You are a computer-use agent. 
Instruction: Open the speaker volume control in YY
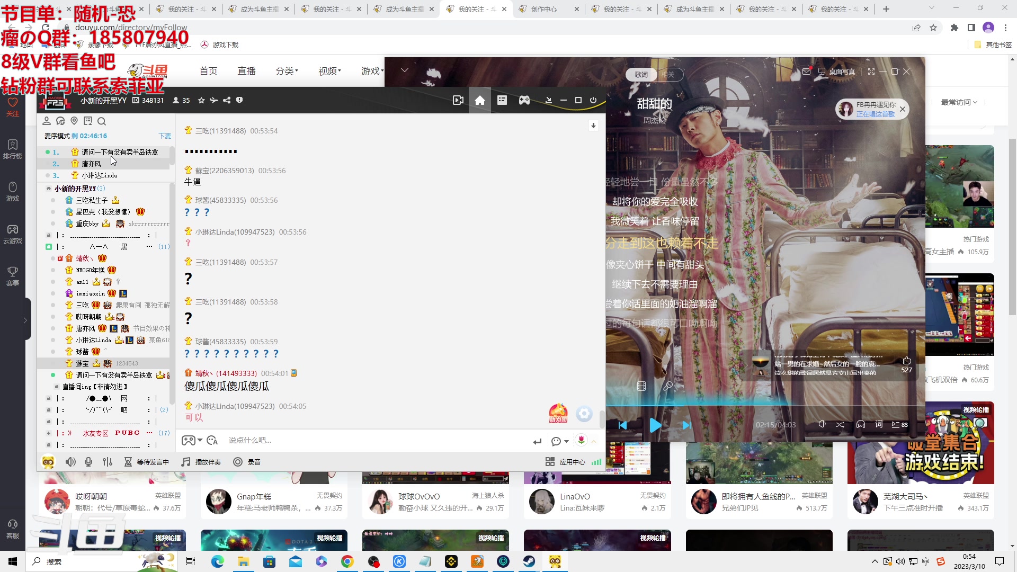coord(70,462)
